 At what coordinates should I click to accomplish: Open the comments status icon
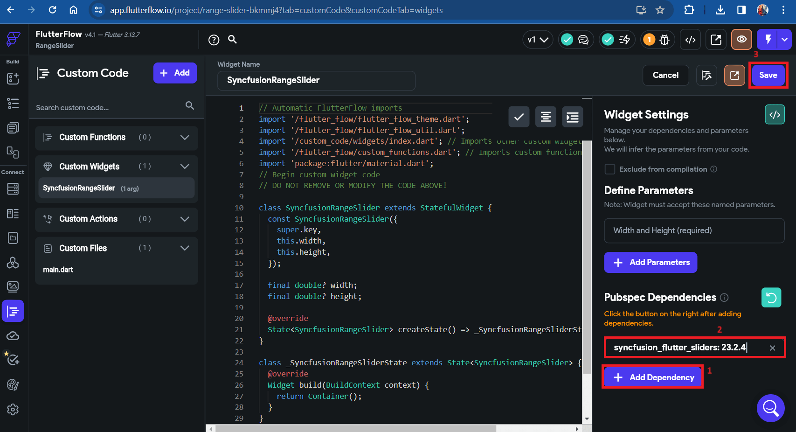tap(583, 40)
